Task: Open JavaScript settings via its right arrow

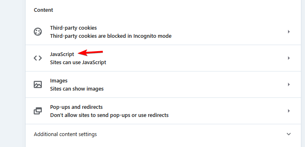Action: point(289,58)
